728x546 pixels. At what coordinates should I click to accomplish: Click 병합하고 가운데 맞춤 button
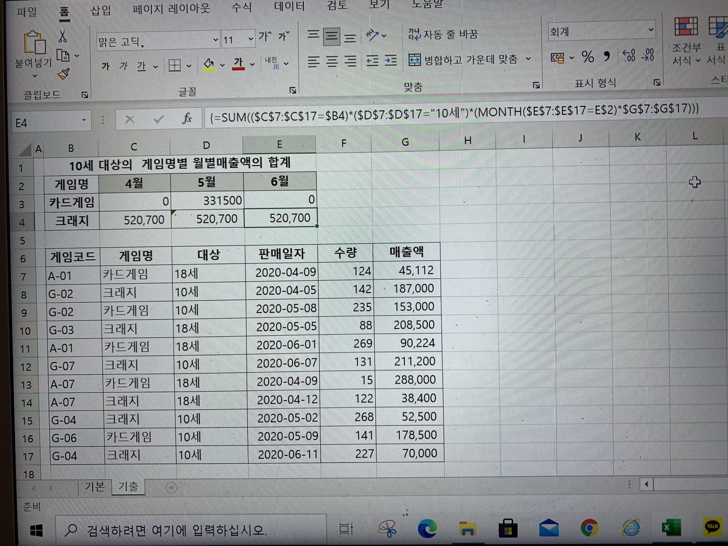tap(463, 60)
